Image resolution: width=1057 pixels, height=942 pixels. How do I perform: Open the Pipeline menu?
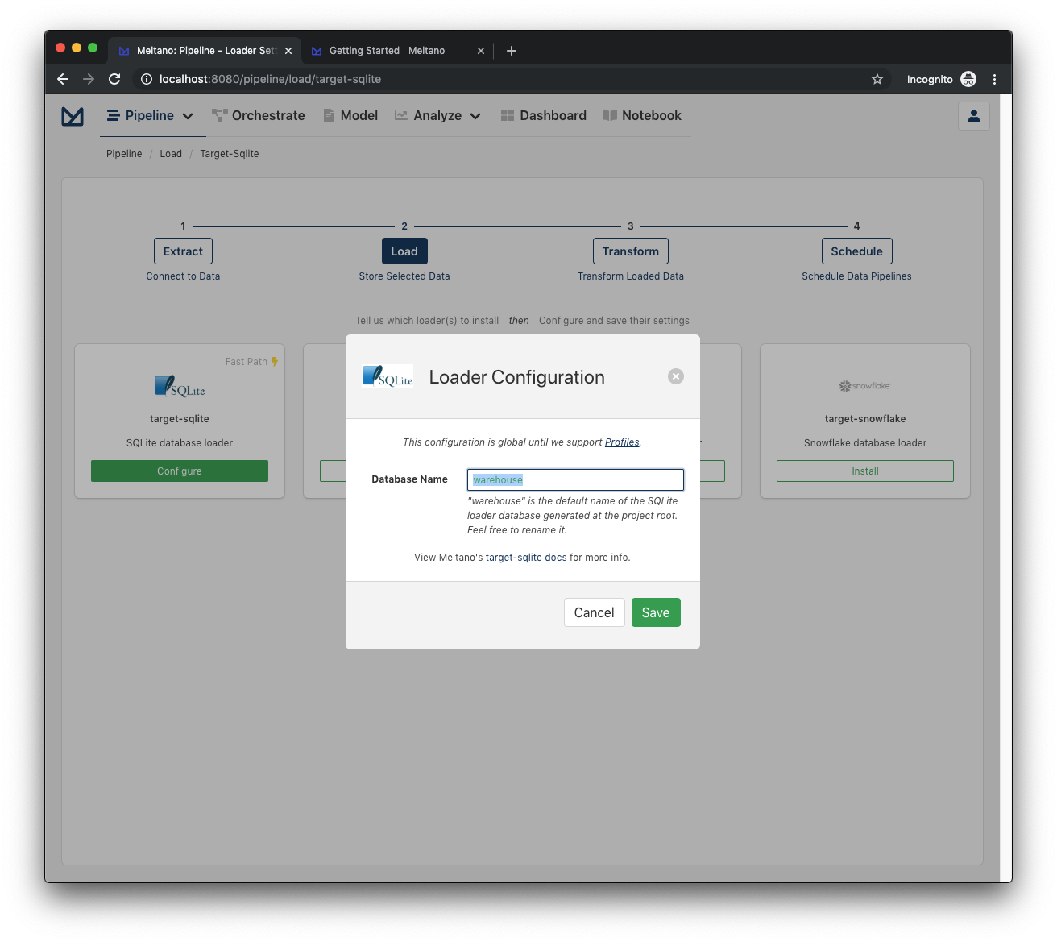click(x=151, y=116)
